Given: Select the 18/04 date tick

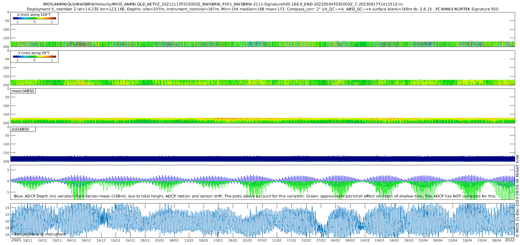Looking at the screenshot, I should [467, 241].
